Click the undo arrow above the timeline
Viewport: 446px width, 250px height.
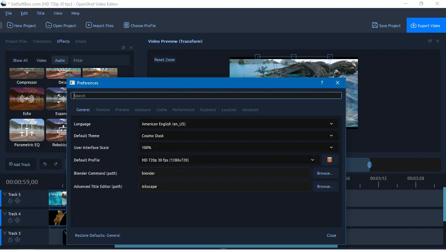(45, 164)
